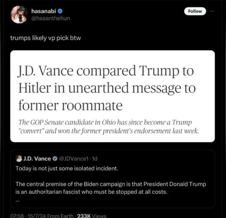Screen dimensions: 226x218
Task: Open the @JDVance1 handle
Action: (x=73, y=158)
